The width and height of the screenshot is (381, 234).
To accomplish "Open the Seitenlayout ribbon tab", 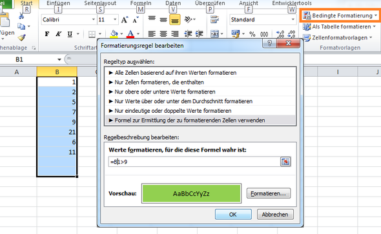I will point(100,3).
